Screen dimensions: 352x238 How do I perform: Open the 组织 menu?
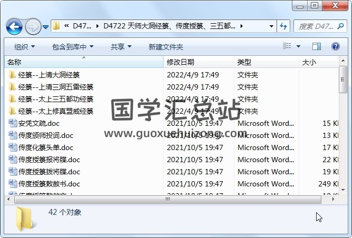24,47
